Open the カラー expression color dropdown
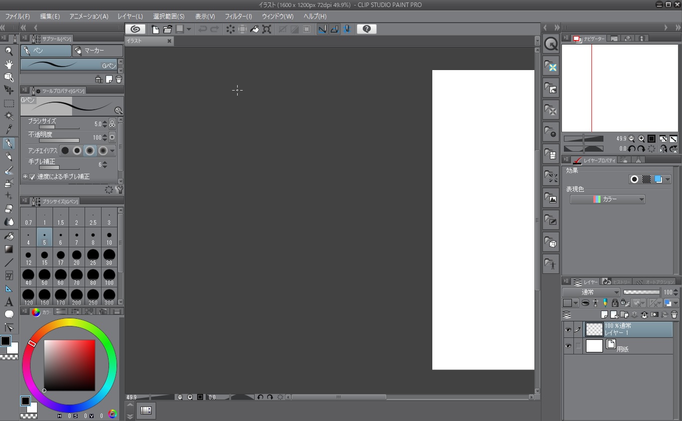The height and width of the screenshot is (421, 682). coord(607,199)
